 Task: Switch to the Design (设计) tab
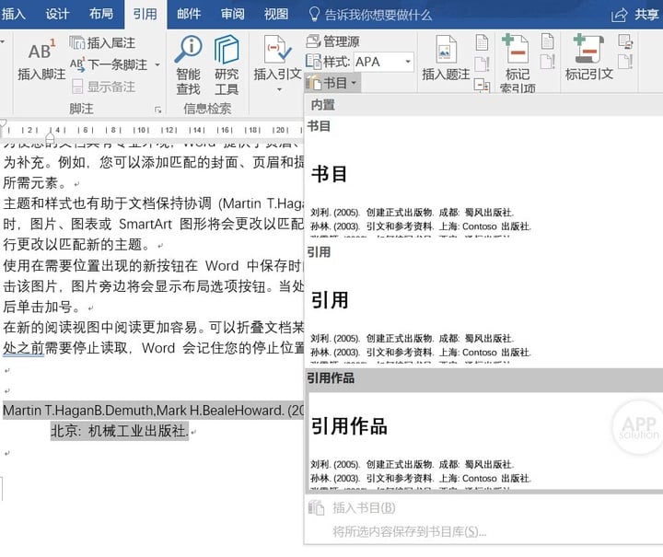coord(57,14)
